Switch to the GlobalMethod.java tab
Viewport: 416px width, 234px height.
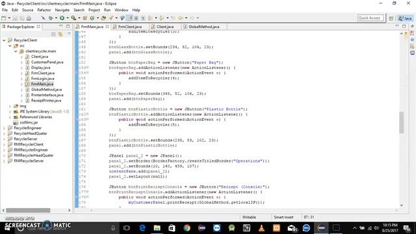pyautogui.click(x=203, y=27)
